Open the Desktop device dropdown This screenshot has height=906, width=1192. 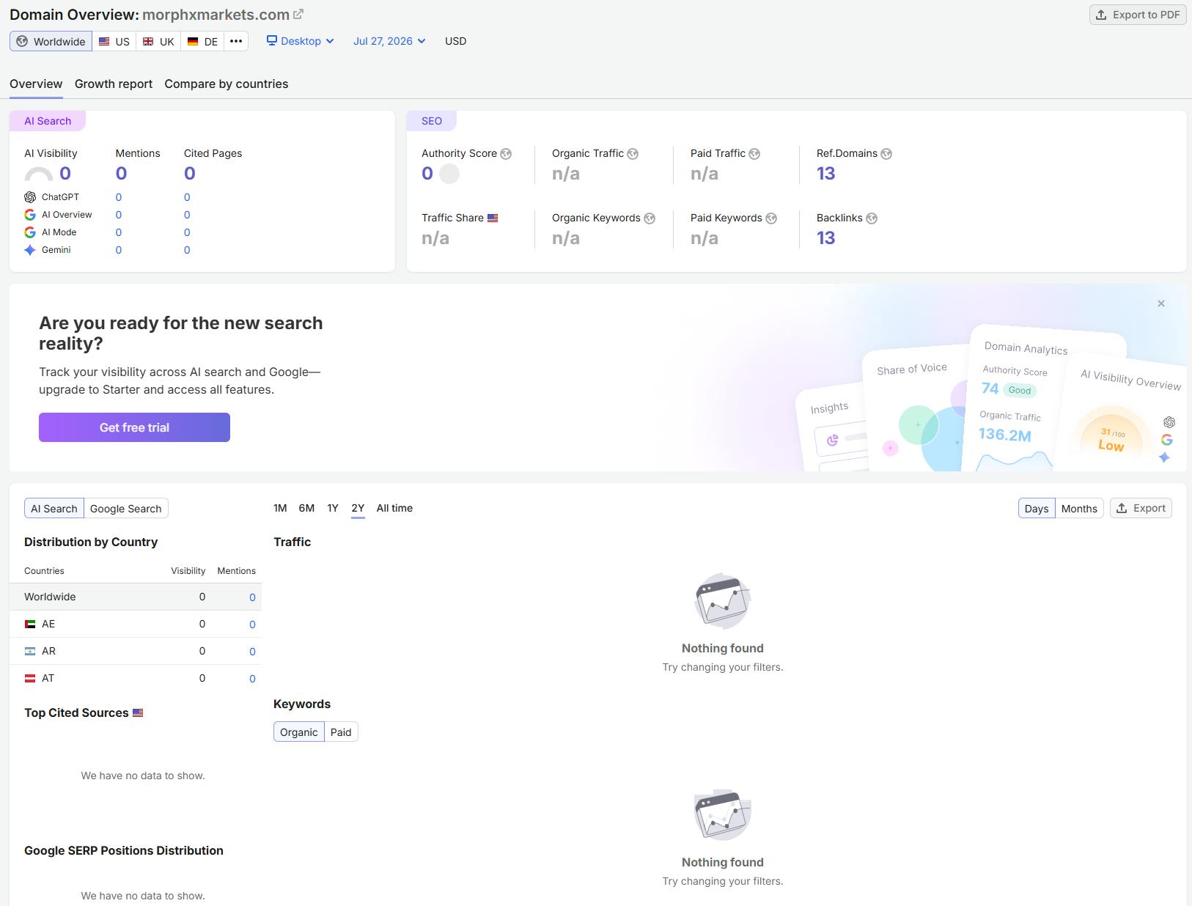(x=300, y=41)
